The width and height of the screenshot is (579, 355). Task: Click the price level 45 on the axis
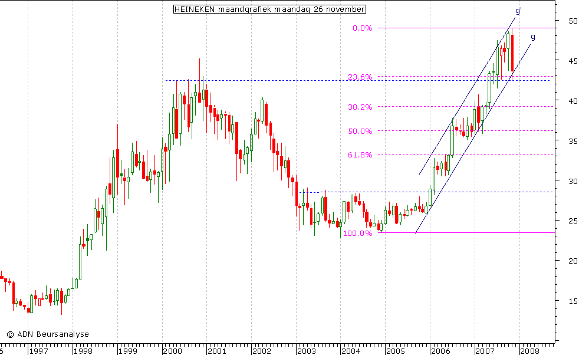point(573,61)
